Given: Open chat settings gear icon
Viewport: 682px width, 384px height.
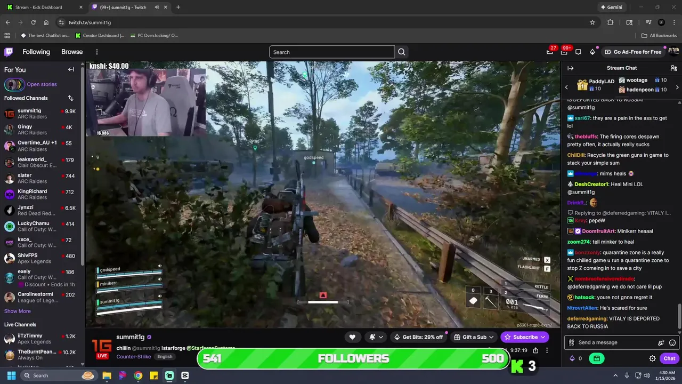Looking at the screenshot, I should click(x=652, y=358).
